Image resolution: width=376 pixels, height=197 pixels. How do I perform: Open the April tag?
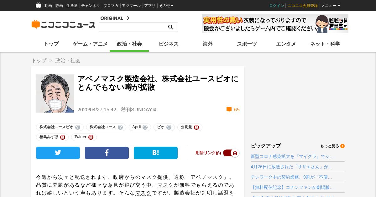coord(137,127)
